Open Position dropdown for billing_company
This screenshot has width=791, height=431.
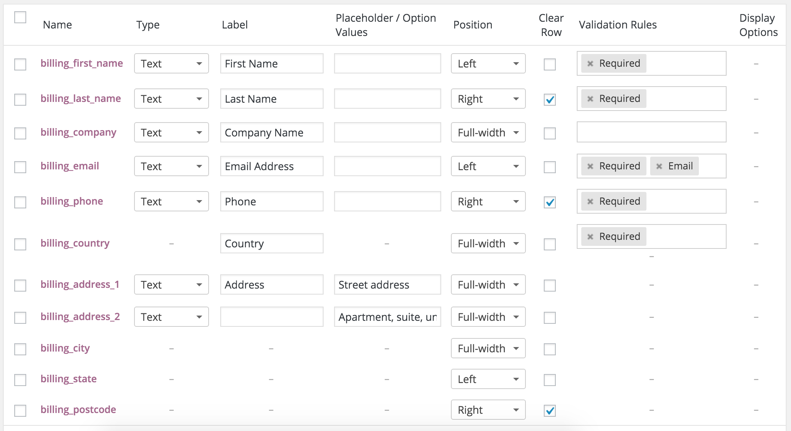[x=488, y=132]
